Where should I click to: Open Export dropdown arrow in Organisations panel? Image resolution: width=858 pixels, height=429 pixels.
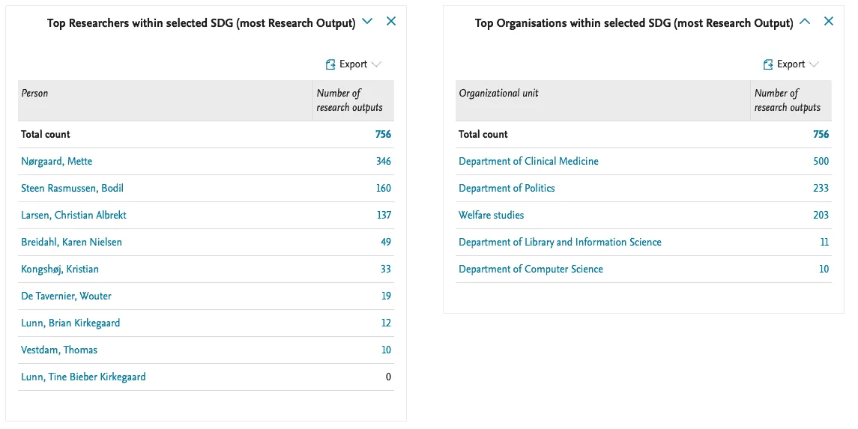814,64
